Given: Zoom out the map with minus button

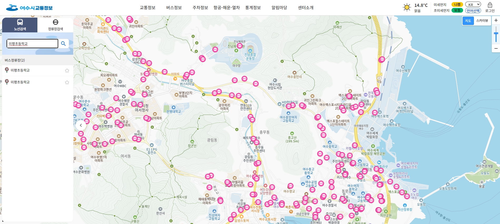Looking at the screenshot, I should pos(496,48).
